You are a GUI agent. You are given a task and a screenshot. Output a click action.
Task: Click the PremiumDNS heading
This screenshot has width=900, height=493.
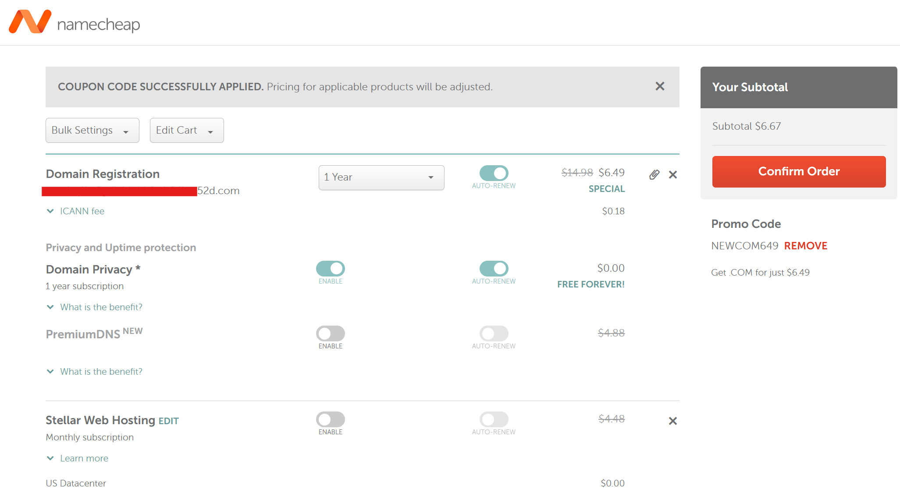[83, 334]
